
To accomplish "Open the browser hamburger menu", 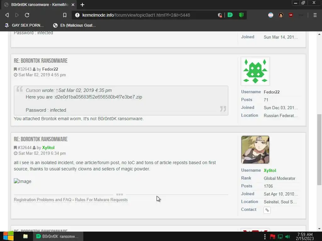I will 315,15.
